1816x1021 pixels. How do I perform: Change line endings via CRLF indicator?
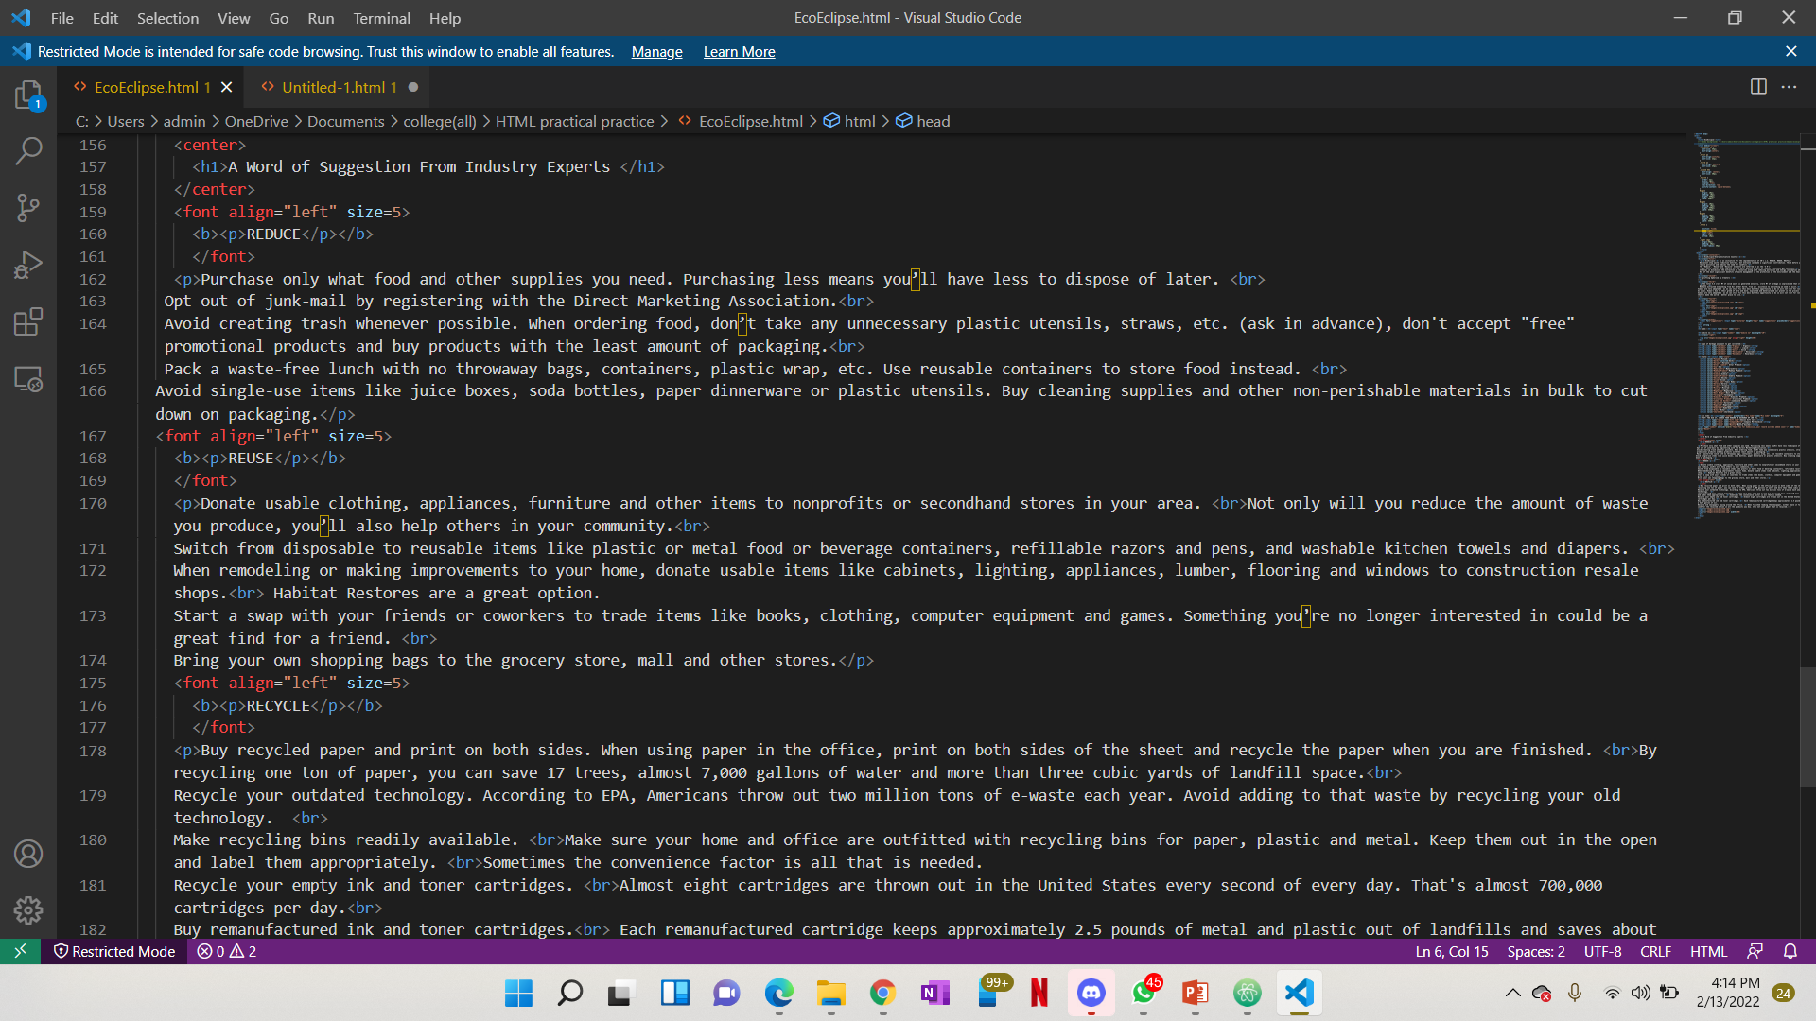tap(1655, 951)
